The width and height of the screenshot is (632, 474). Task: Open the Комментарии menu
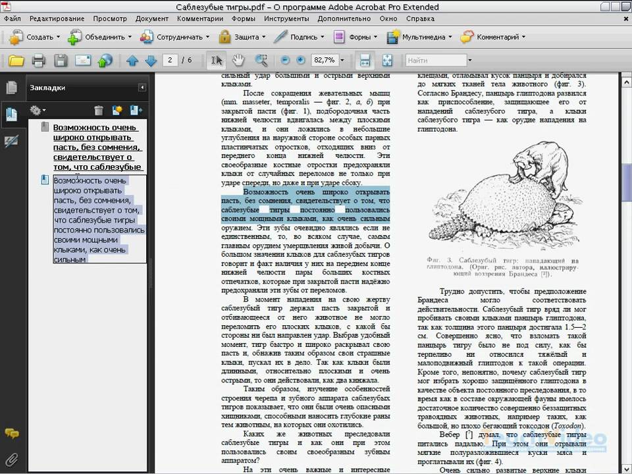coord(200,18)
